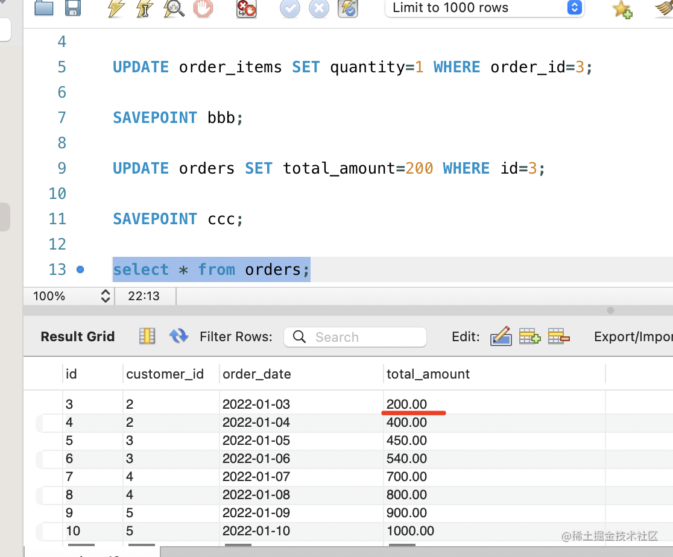
Task: Toggle auto-commit mode button
Action: pyautogui.click(x=349, y=8)
